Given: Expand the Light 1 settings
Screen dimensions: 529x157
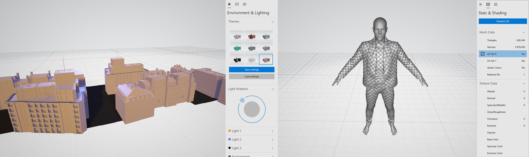Looking at the screenshot, I should 272,131.
